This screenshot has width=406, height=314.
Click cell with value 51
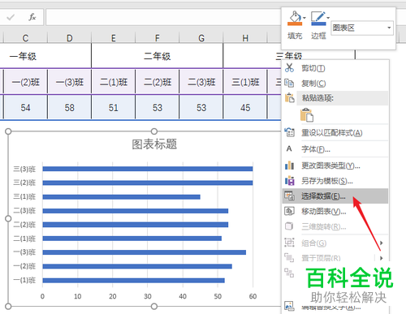(x=114, y=108)
